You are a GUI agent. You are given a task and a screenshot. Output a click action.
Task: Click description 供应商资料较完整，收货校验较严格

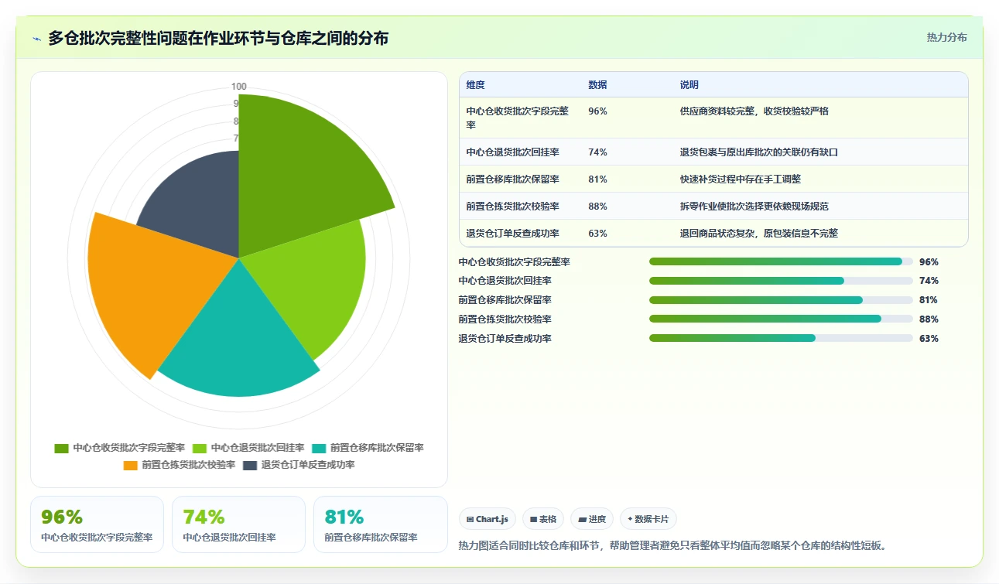[754, 111]
